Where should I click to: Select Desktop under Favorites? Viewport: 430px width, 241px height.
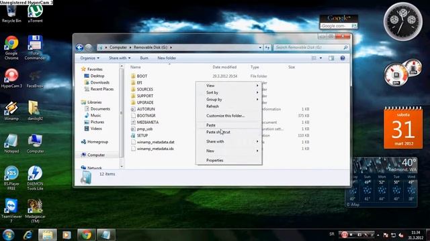[95, 76]
